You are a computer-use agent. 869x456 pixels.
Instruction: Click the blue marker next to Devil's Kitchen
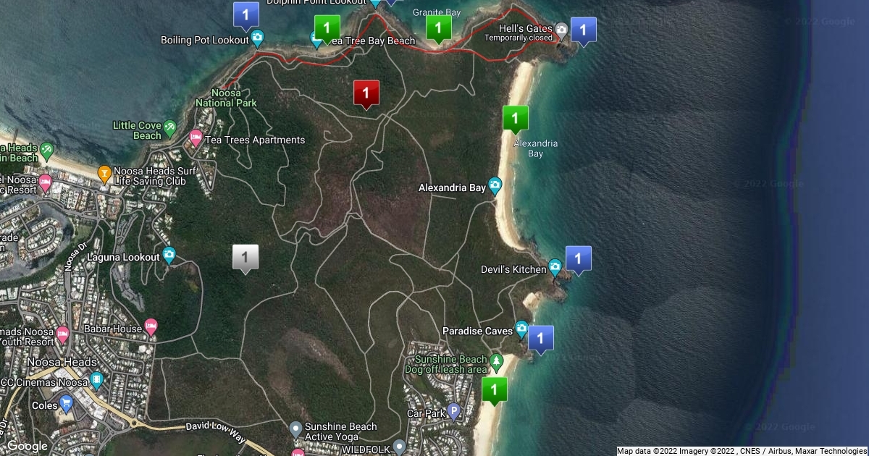(578, 260)
